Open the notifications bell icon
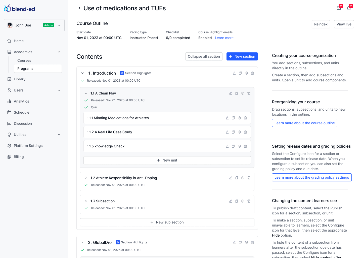This screenshot has height=258, width=362. point(349,8)
